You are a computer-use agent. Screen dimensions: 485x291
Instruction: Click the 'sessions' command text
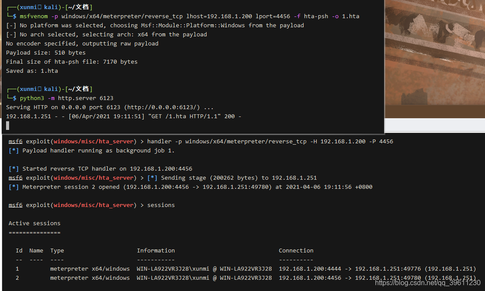[161, 205]
